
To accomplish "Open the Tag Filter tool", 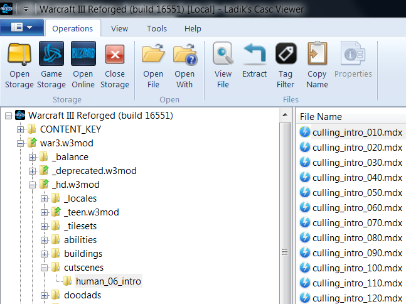I will click(x=286, y=53).
